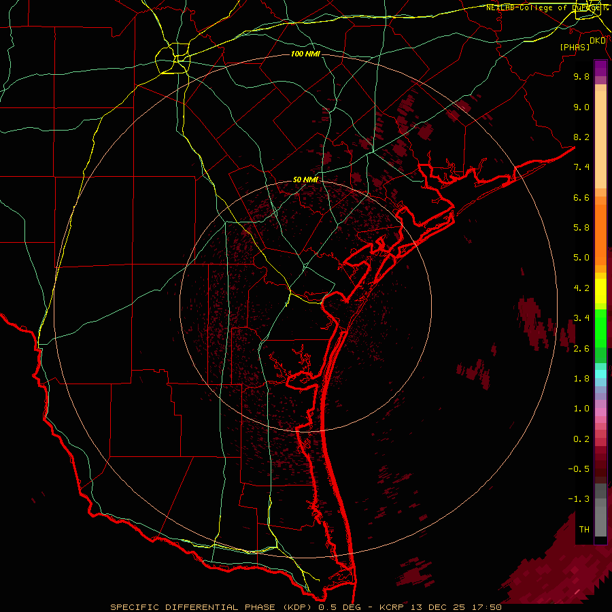Click the 5.0 value on the color scale
612x612 pixels.
tap(581, 258)
